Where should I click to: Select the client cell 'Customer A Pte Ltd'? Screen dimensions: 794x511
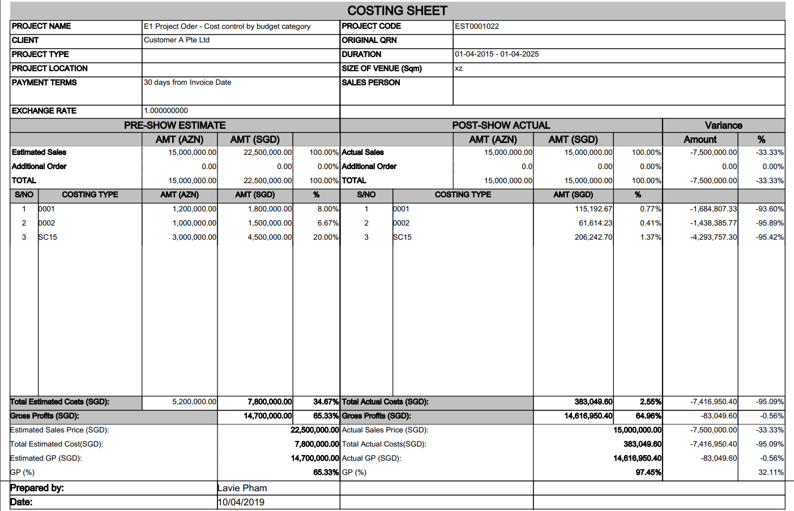coord(177,40)
